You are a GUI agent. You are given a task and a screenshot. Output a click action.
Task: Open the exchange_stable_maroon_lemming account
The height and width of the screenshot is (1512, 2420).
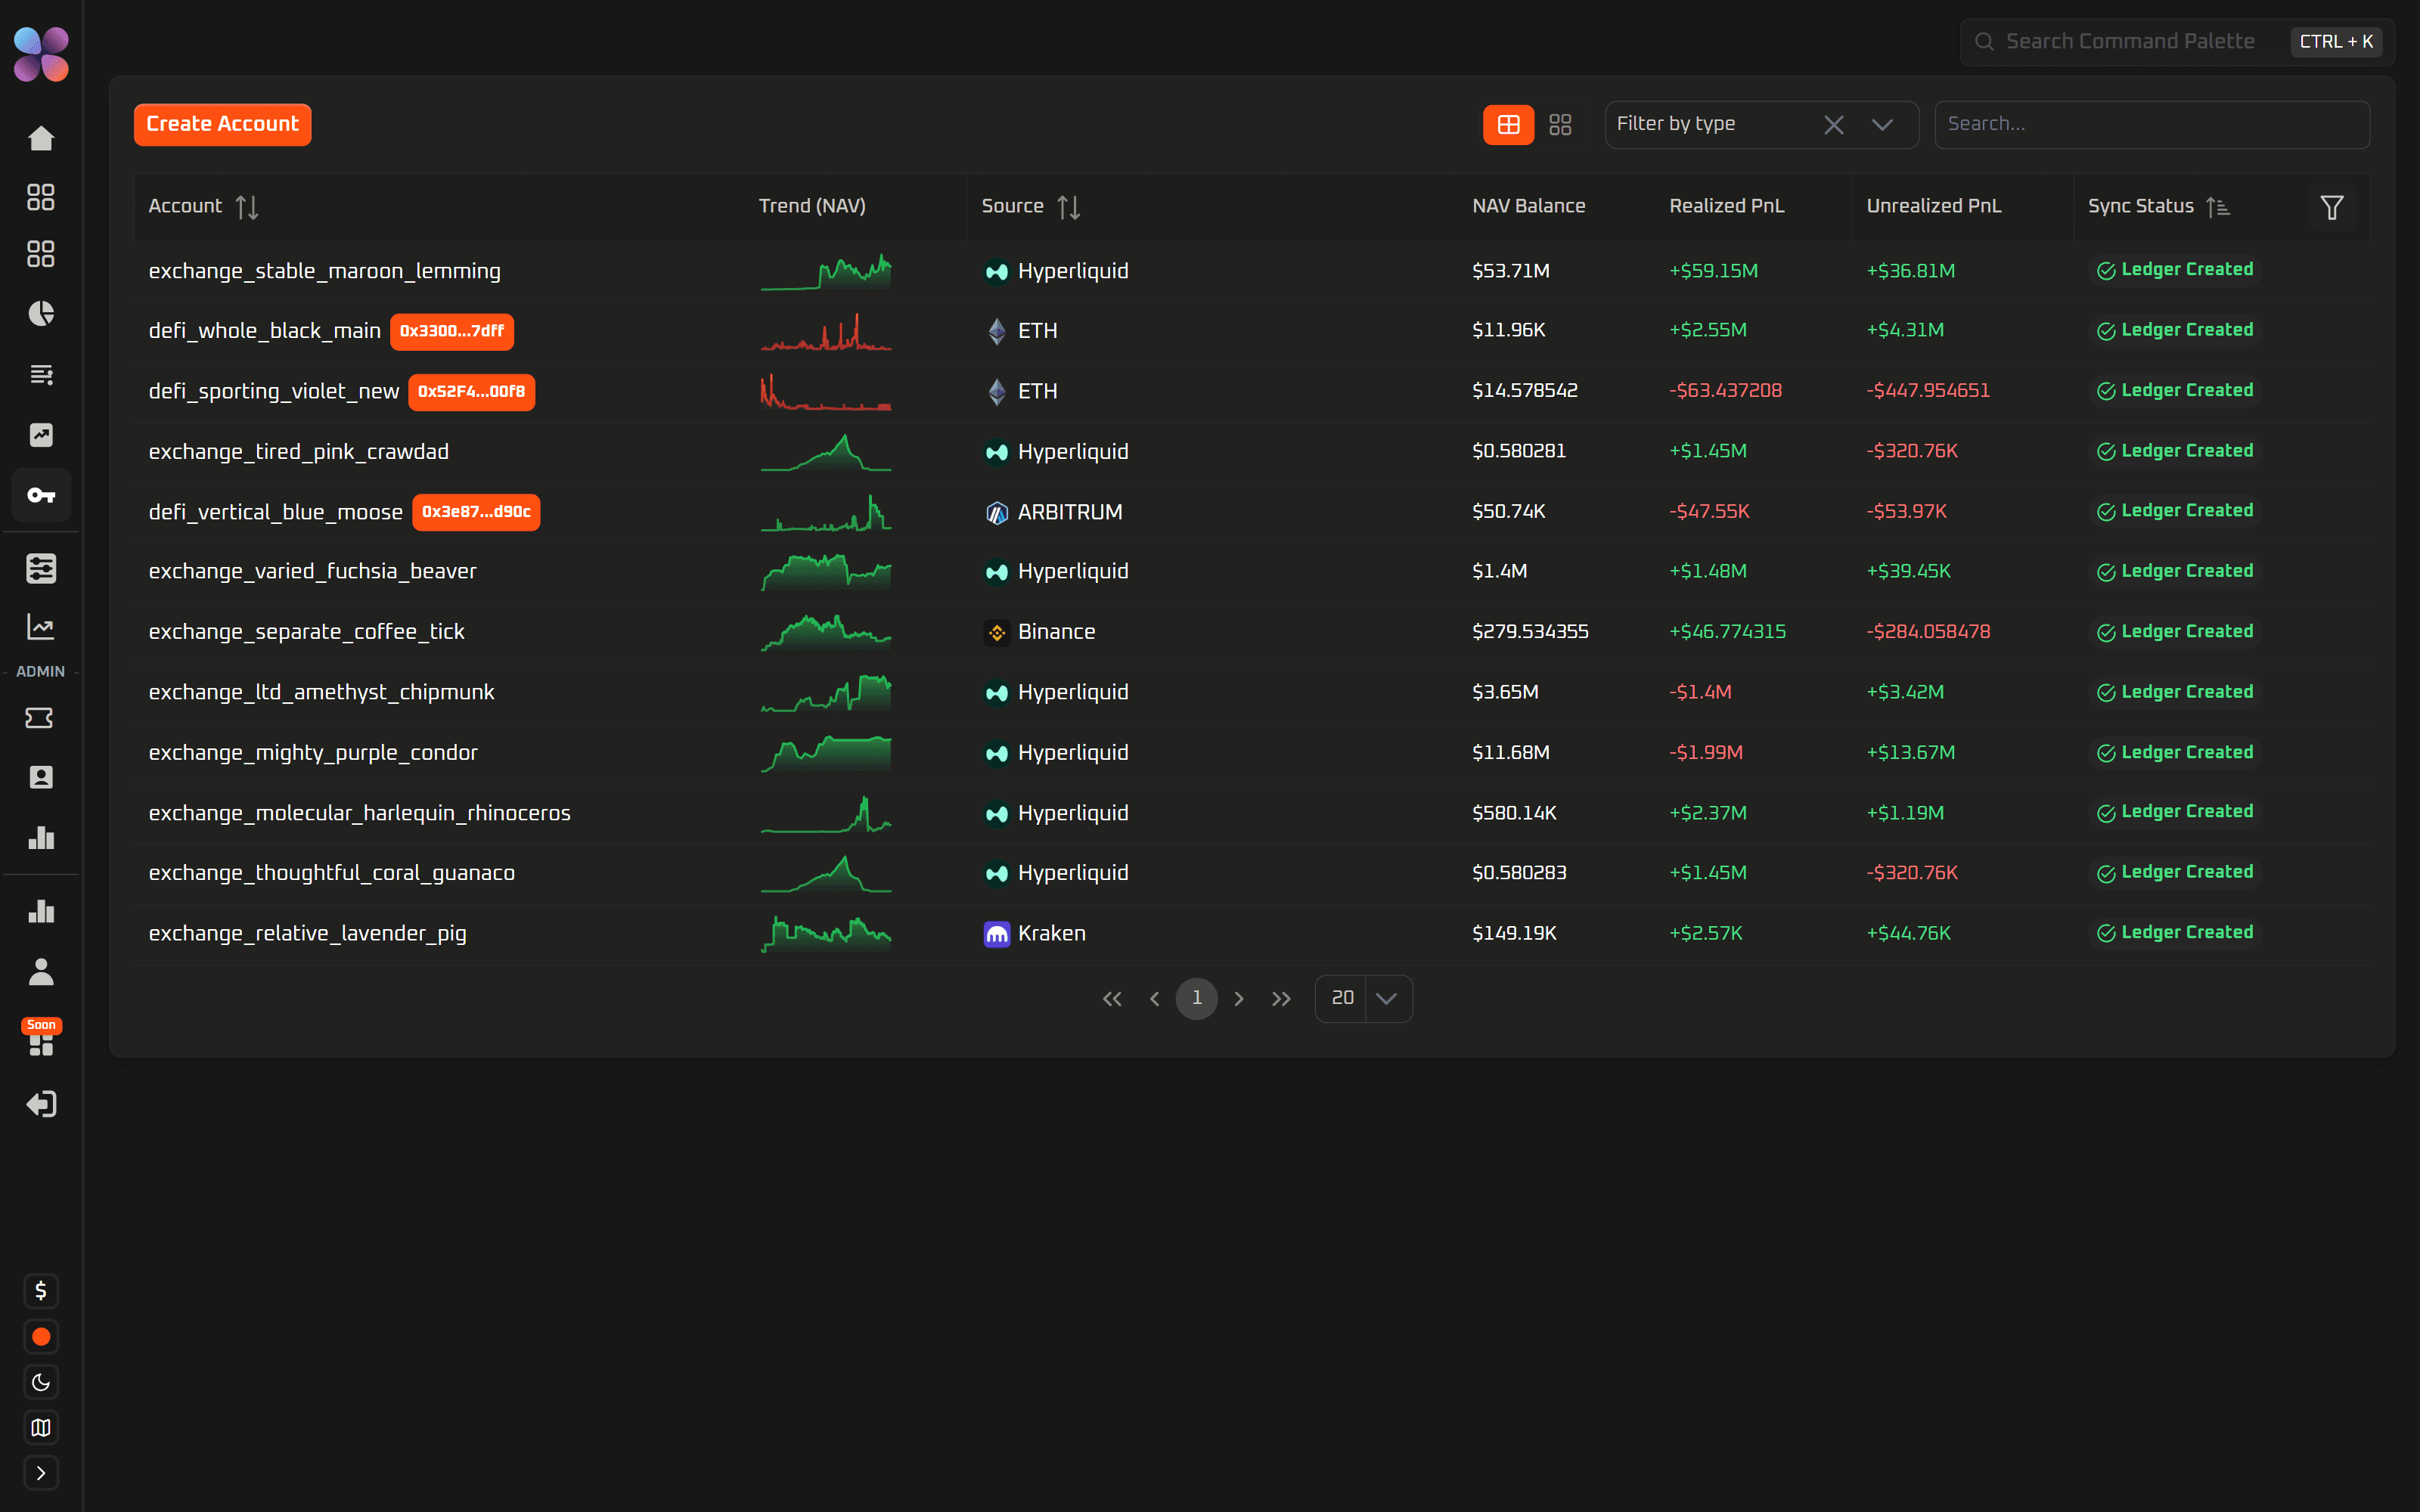[x=325, y=271]
